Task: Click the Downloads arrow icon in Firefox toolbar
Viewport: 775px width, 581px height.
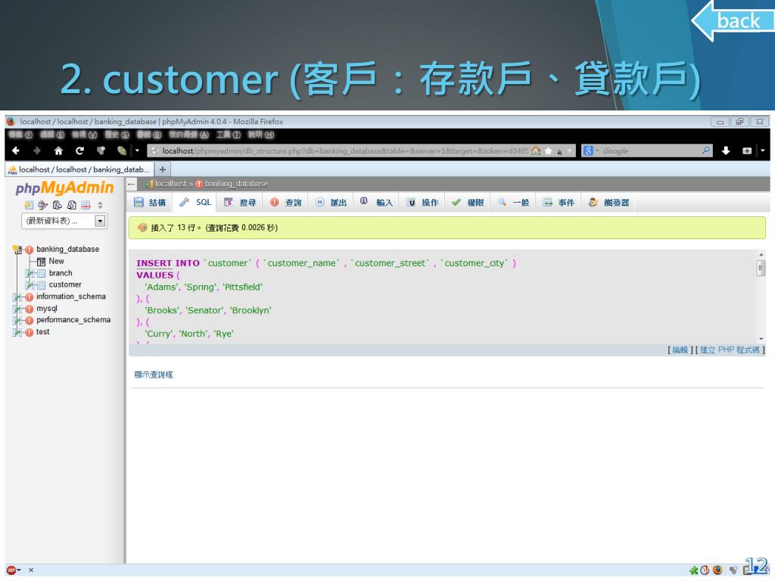Action: [x=726, y=151]
